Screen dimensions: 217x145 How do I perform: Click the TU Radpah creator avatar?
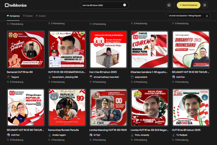click(174, 135)
